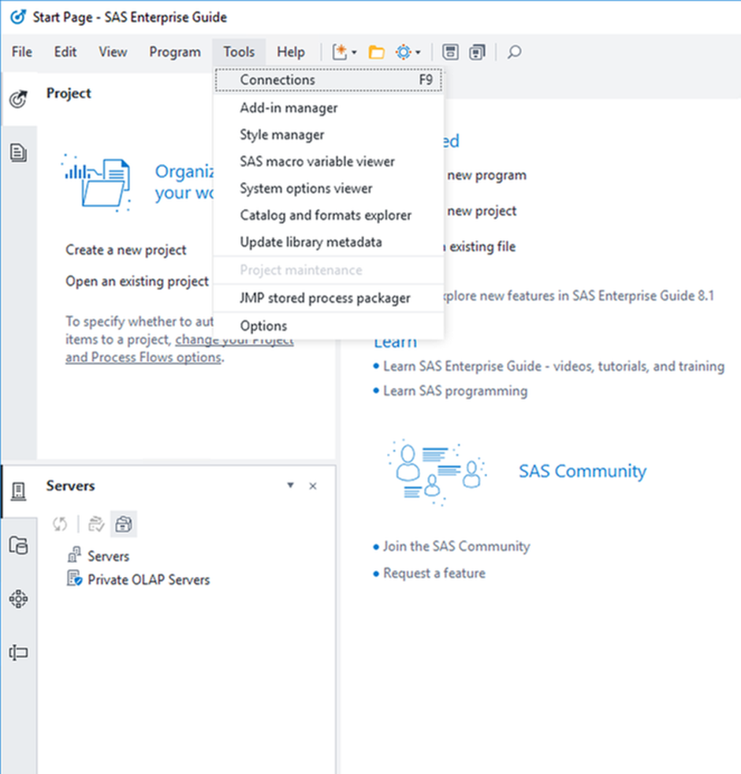Click Learn SAS programming link
Screen dimensions: 741x774
point(455,391)
